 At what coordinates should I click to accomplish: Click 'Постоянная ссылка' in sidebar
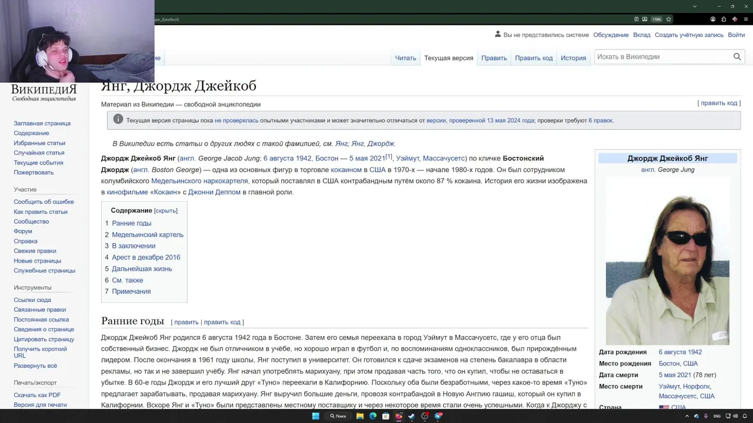41,320
